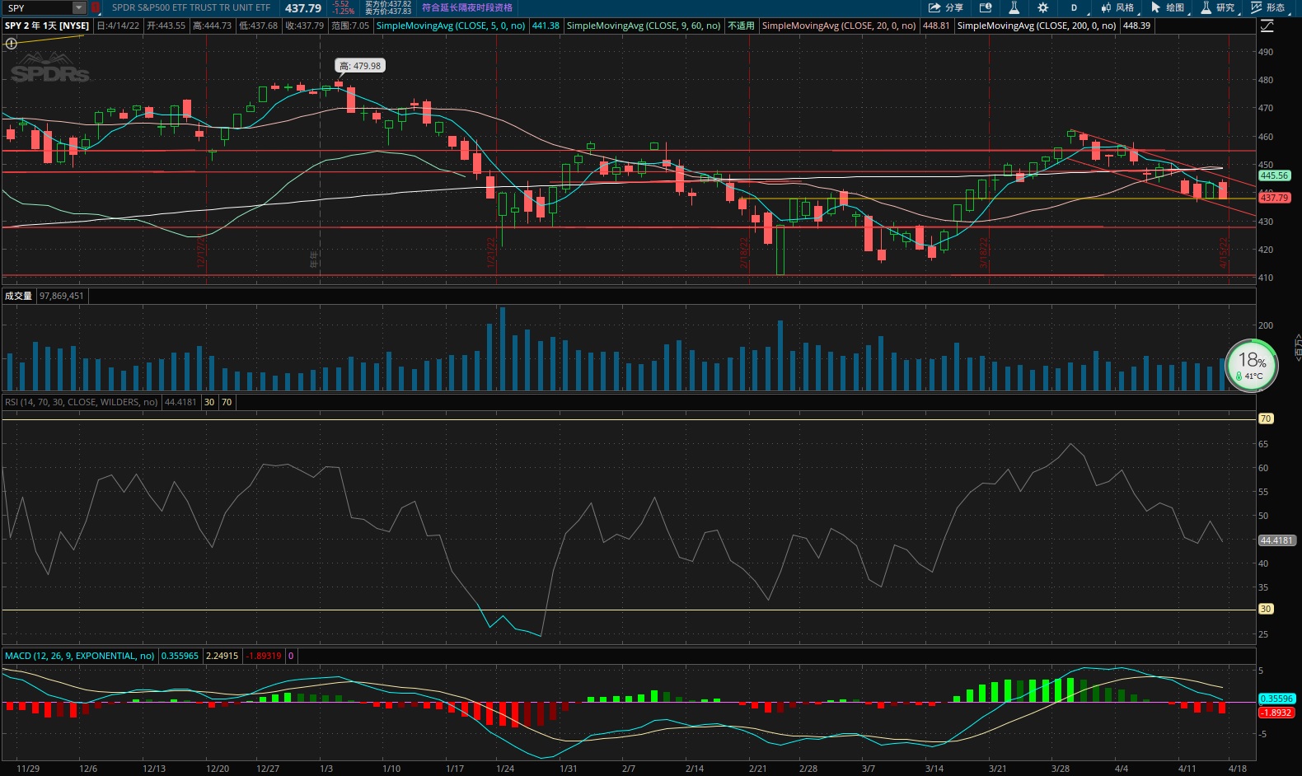This screenshot has width=1302, height=776.
Task: Expand the SPY symbol dropdown arrow
Action: [x=79, y=7]
